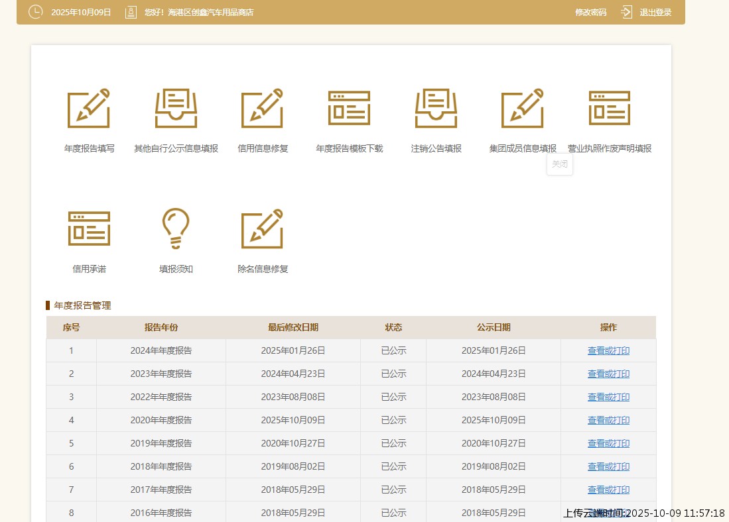The height and width of the screenshot is (522, 729).
Task: View or print the 2019年年度报告
Action: click(608, 444)
